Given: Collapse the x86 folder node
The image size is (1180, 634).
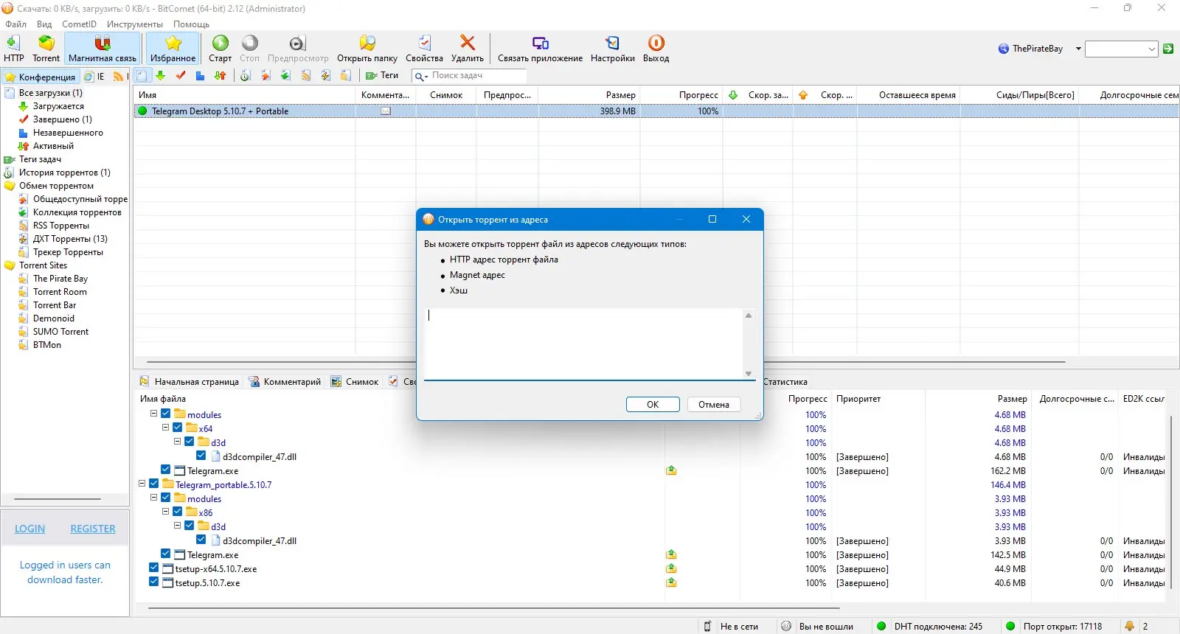Looking at the screenshot, I should pos(166,512).
